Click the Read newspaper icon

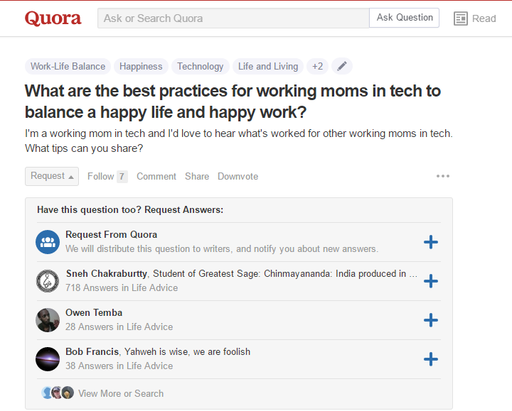click(460, 18)
